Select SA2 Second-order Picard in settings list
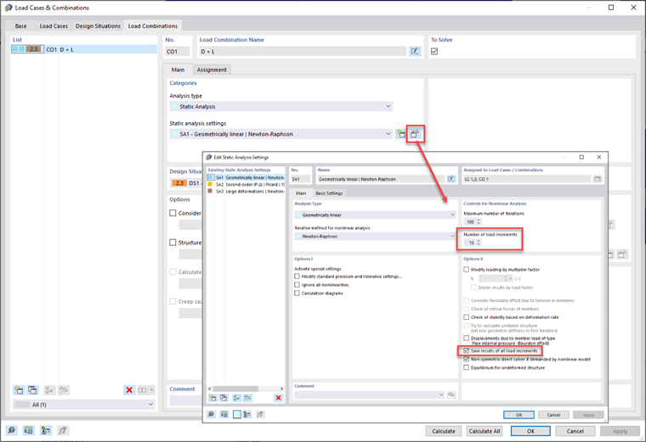The width and height of the screenshot is (646, 442). pos(246,184)
